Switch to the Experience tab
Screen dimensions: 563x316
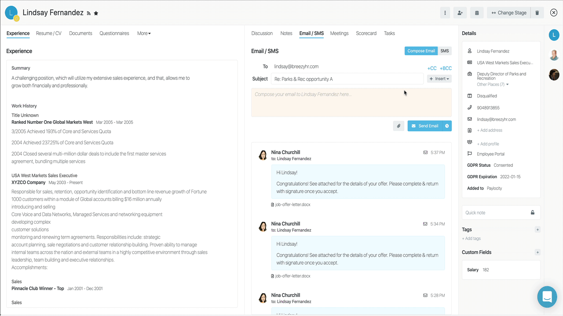tap(18, 33)
